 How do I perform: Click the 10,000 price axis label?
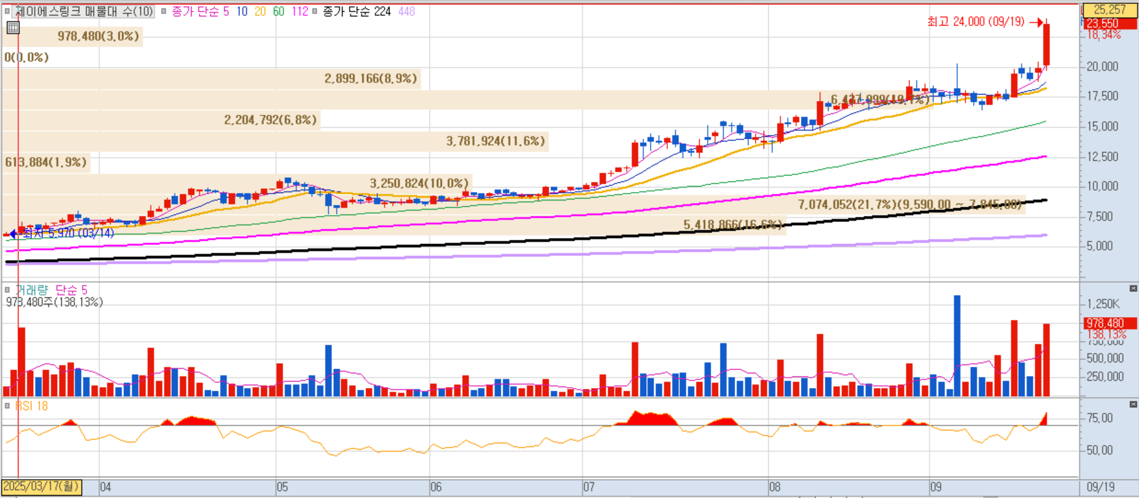coord(1102,186)
